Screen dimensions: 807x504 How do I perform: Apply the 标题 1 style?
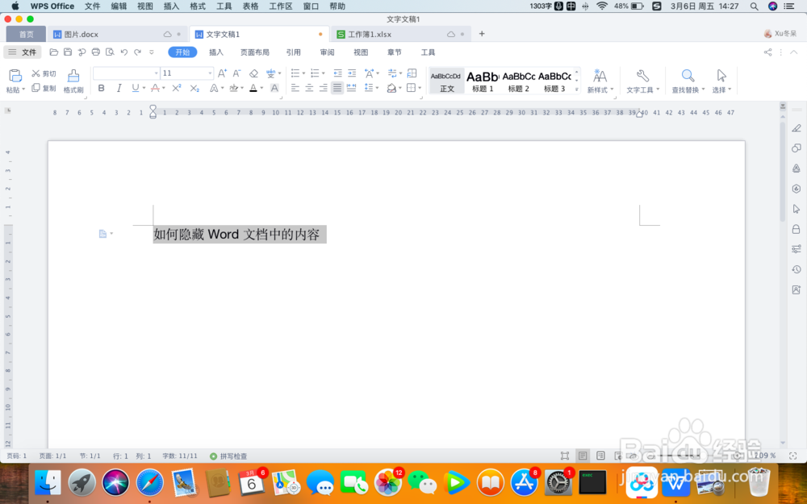click(x=483, y=81)
